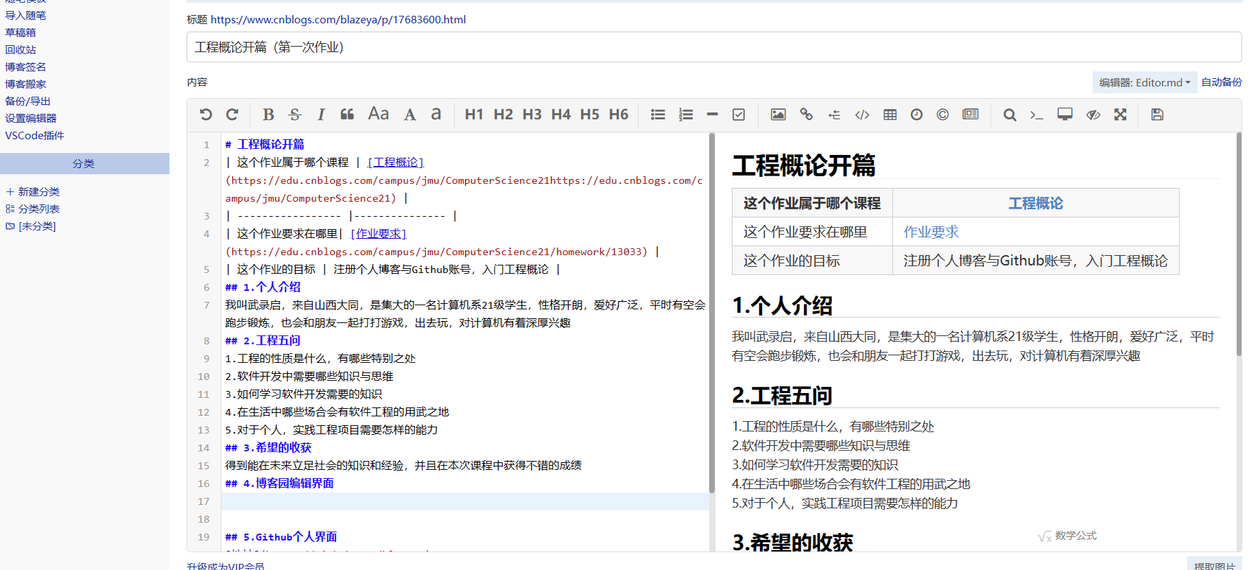Save the post with the floppy icon
Image resolution: width=1249 pixels, height=570 pixels.
pos(1157,115)
